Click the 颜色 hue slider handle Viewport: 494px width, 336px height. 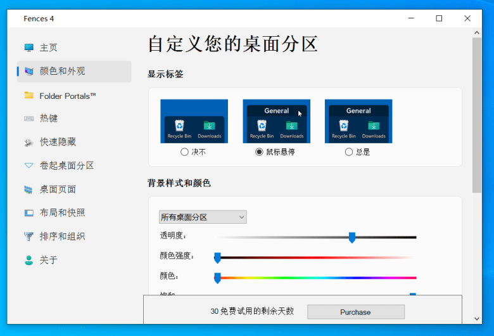(x=217, y=278)
